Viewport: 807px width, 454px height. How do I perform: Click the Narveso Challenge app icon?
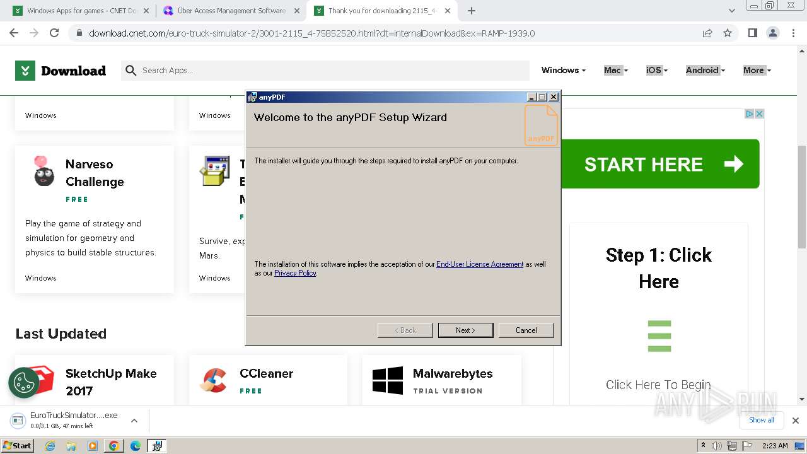point(44,171)
